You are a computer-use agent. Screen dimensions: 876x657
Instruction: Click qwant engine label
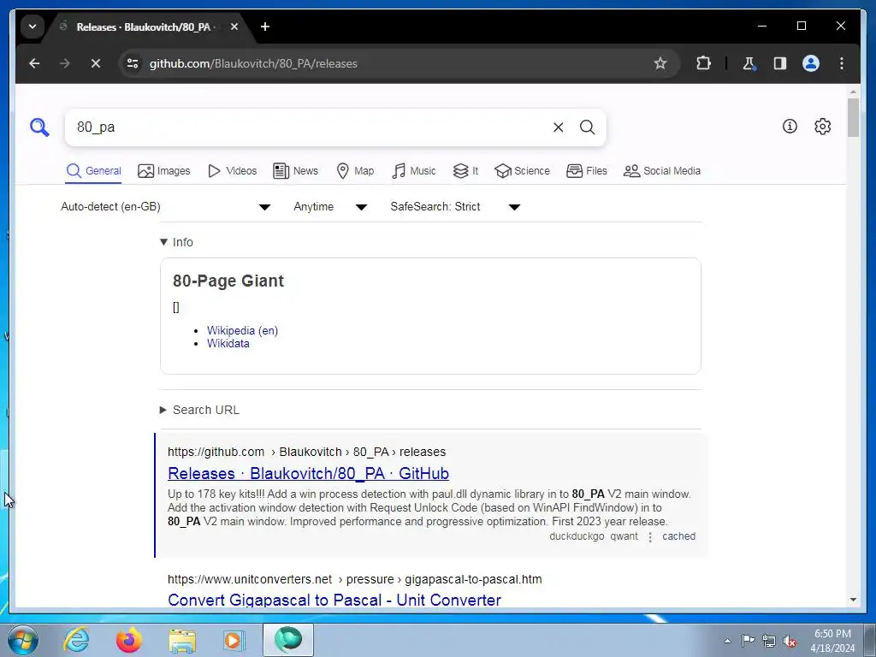tap(624, 536)
